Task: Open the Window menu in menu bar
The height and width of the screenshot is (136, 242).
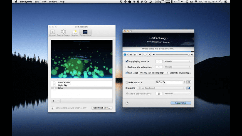Action: point(53,2)
